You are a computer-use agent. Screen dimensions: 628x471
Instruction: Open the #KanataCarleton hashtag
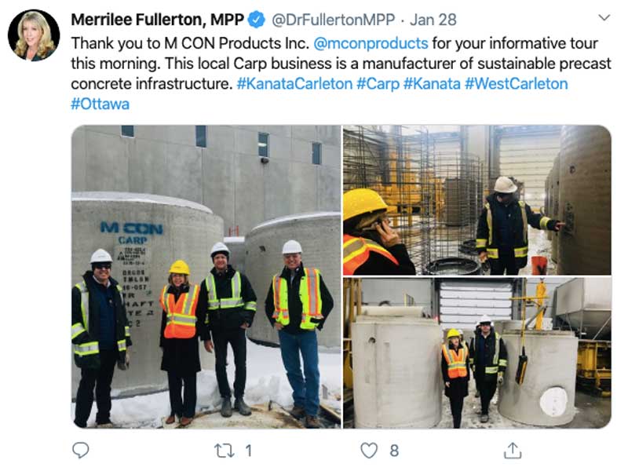click(x=294, y=84)
